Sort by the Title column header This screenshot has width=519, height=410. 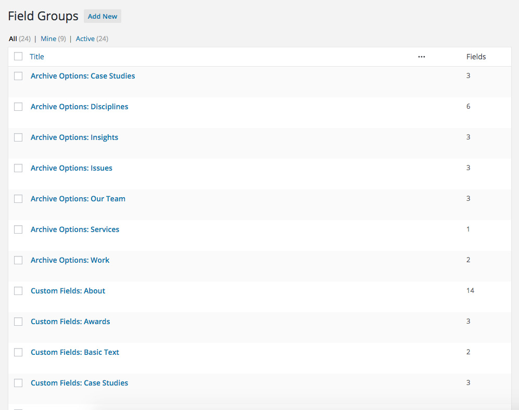(37, 57)
